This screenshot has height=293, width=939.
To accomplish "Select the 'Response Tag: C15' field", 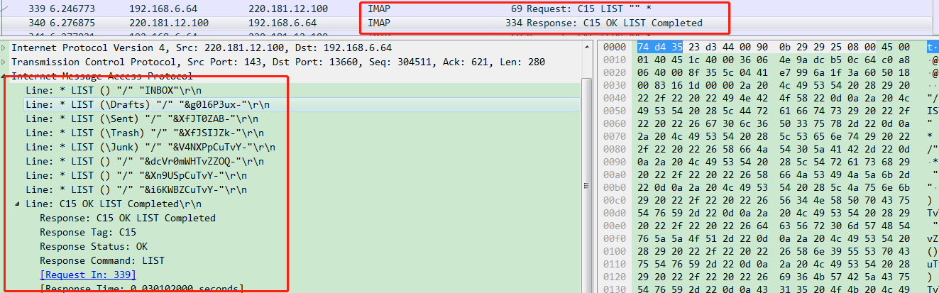I will click(x=291, y=232).
